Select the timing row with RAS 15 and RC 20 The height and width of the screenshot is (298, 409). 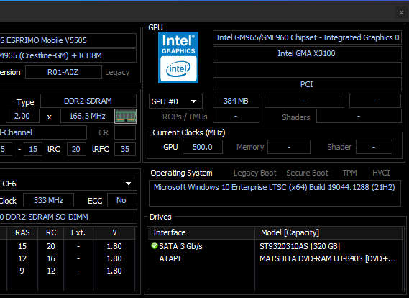(68, 246)
